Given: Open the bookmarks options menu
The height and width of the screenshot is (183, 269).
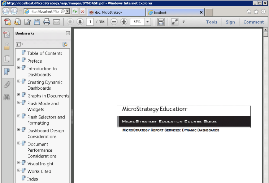Looking at the screenshot, I should click(19, 44).
